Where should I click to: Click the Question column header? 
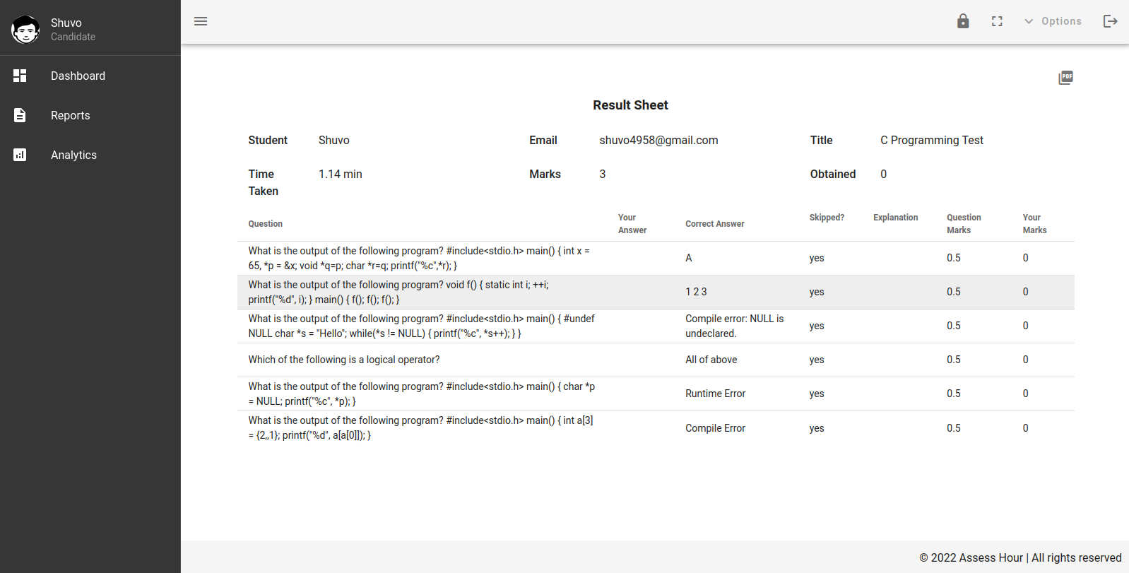pos(265,224)
